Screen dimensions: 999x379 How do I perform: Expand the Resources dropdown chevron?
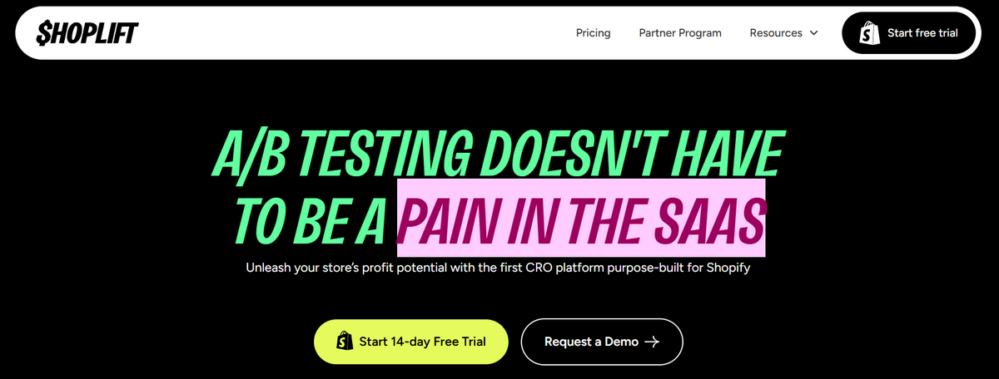tap(813, 33)
